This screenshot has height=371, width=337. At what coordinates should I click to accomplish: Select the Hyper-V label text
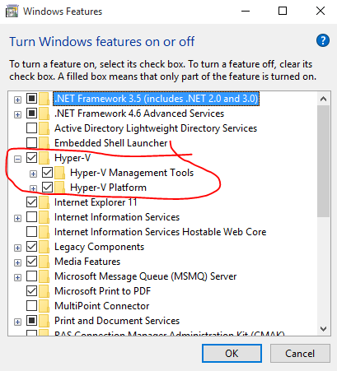point(73,158)
